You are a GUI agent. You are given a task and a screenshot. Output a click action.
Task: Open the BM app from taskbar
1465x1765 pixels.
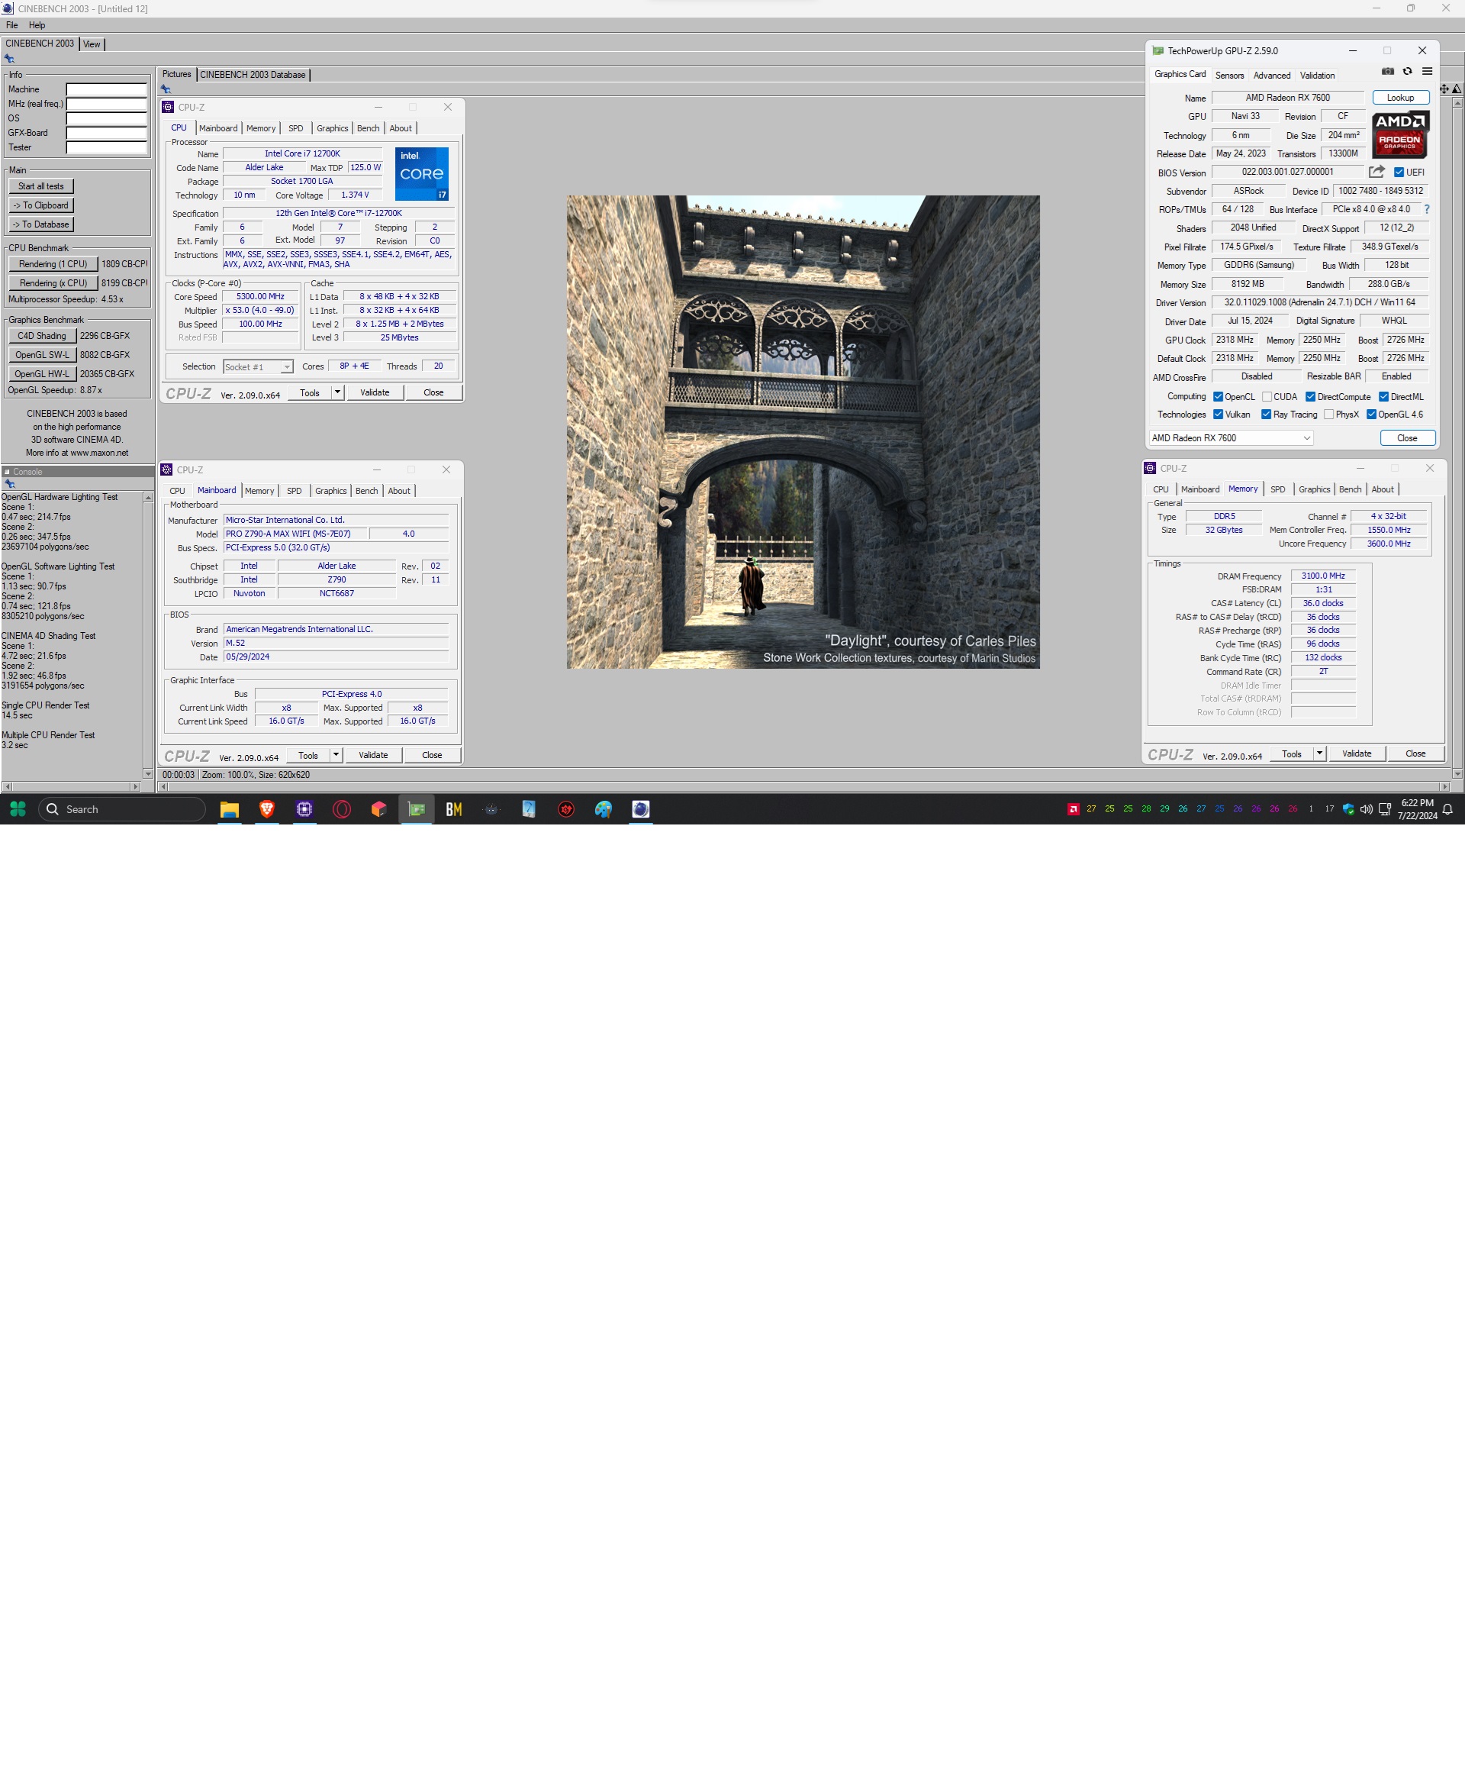tap(453, 809)
